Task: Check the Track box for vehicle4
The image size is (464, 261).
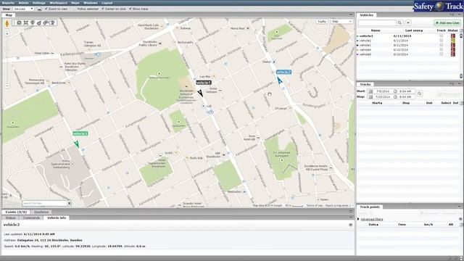Action: pyautogui.click(x=442, y=49)
